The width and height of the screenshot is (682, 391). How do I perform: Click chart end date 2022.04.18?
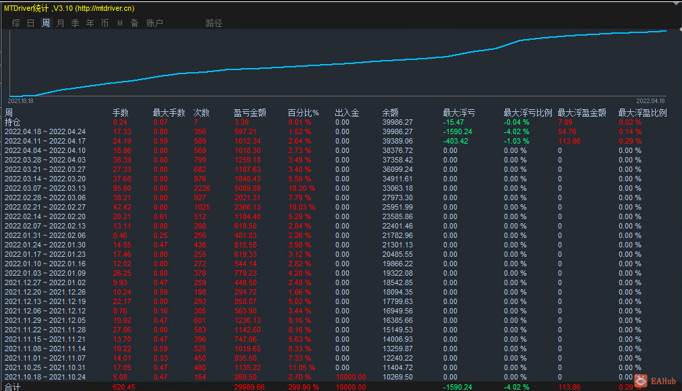(651, 101)
